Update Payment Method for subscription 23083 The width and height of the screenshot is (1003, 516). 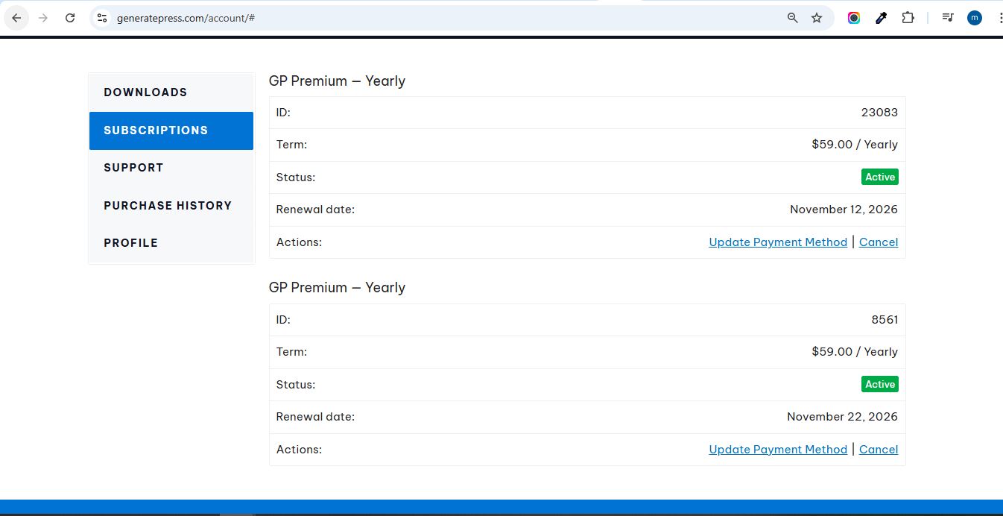778,242
